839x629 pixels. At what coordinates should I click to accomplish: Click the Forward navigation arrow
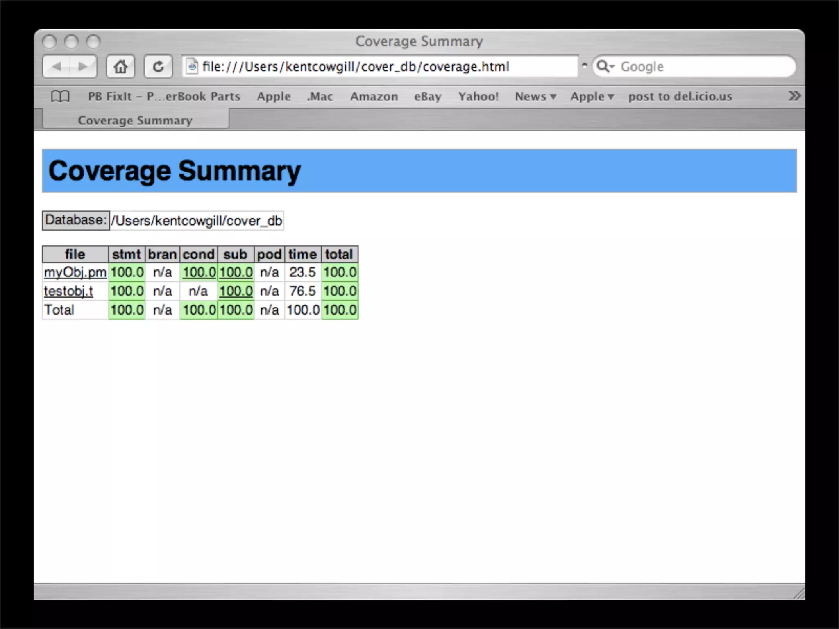83,66
